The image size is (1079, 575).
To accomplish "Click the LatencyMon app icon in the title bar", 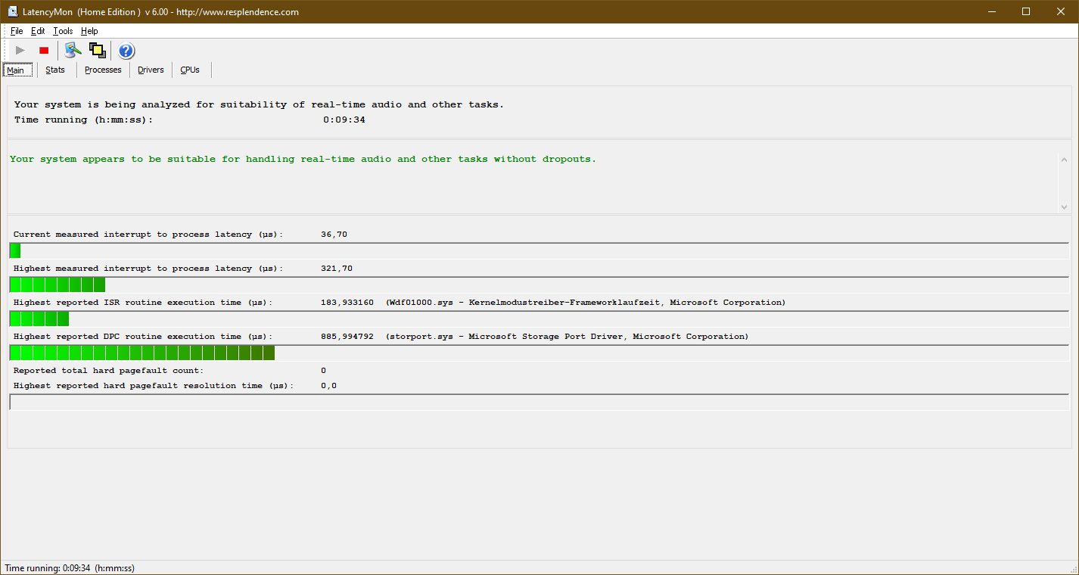I will coord(13,11).
